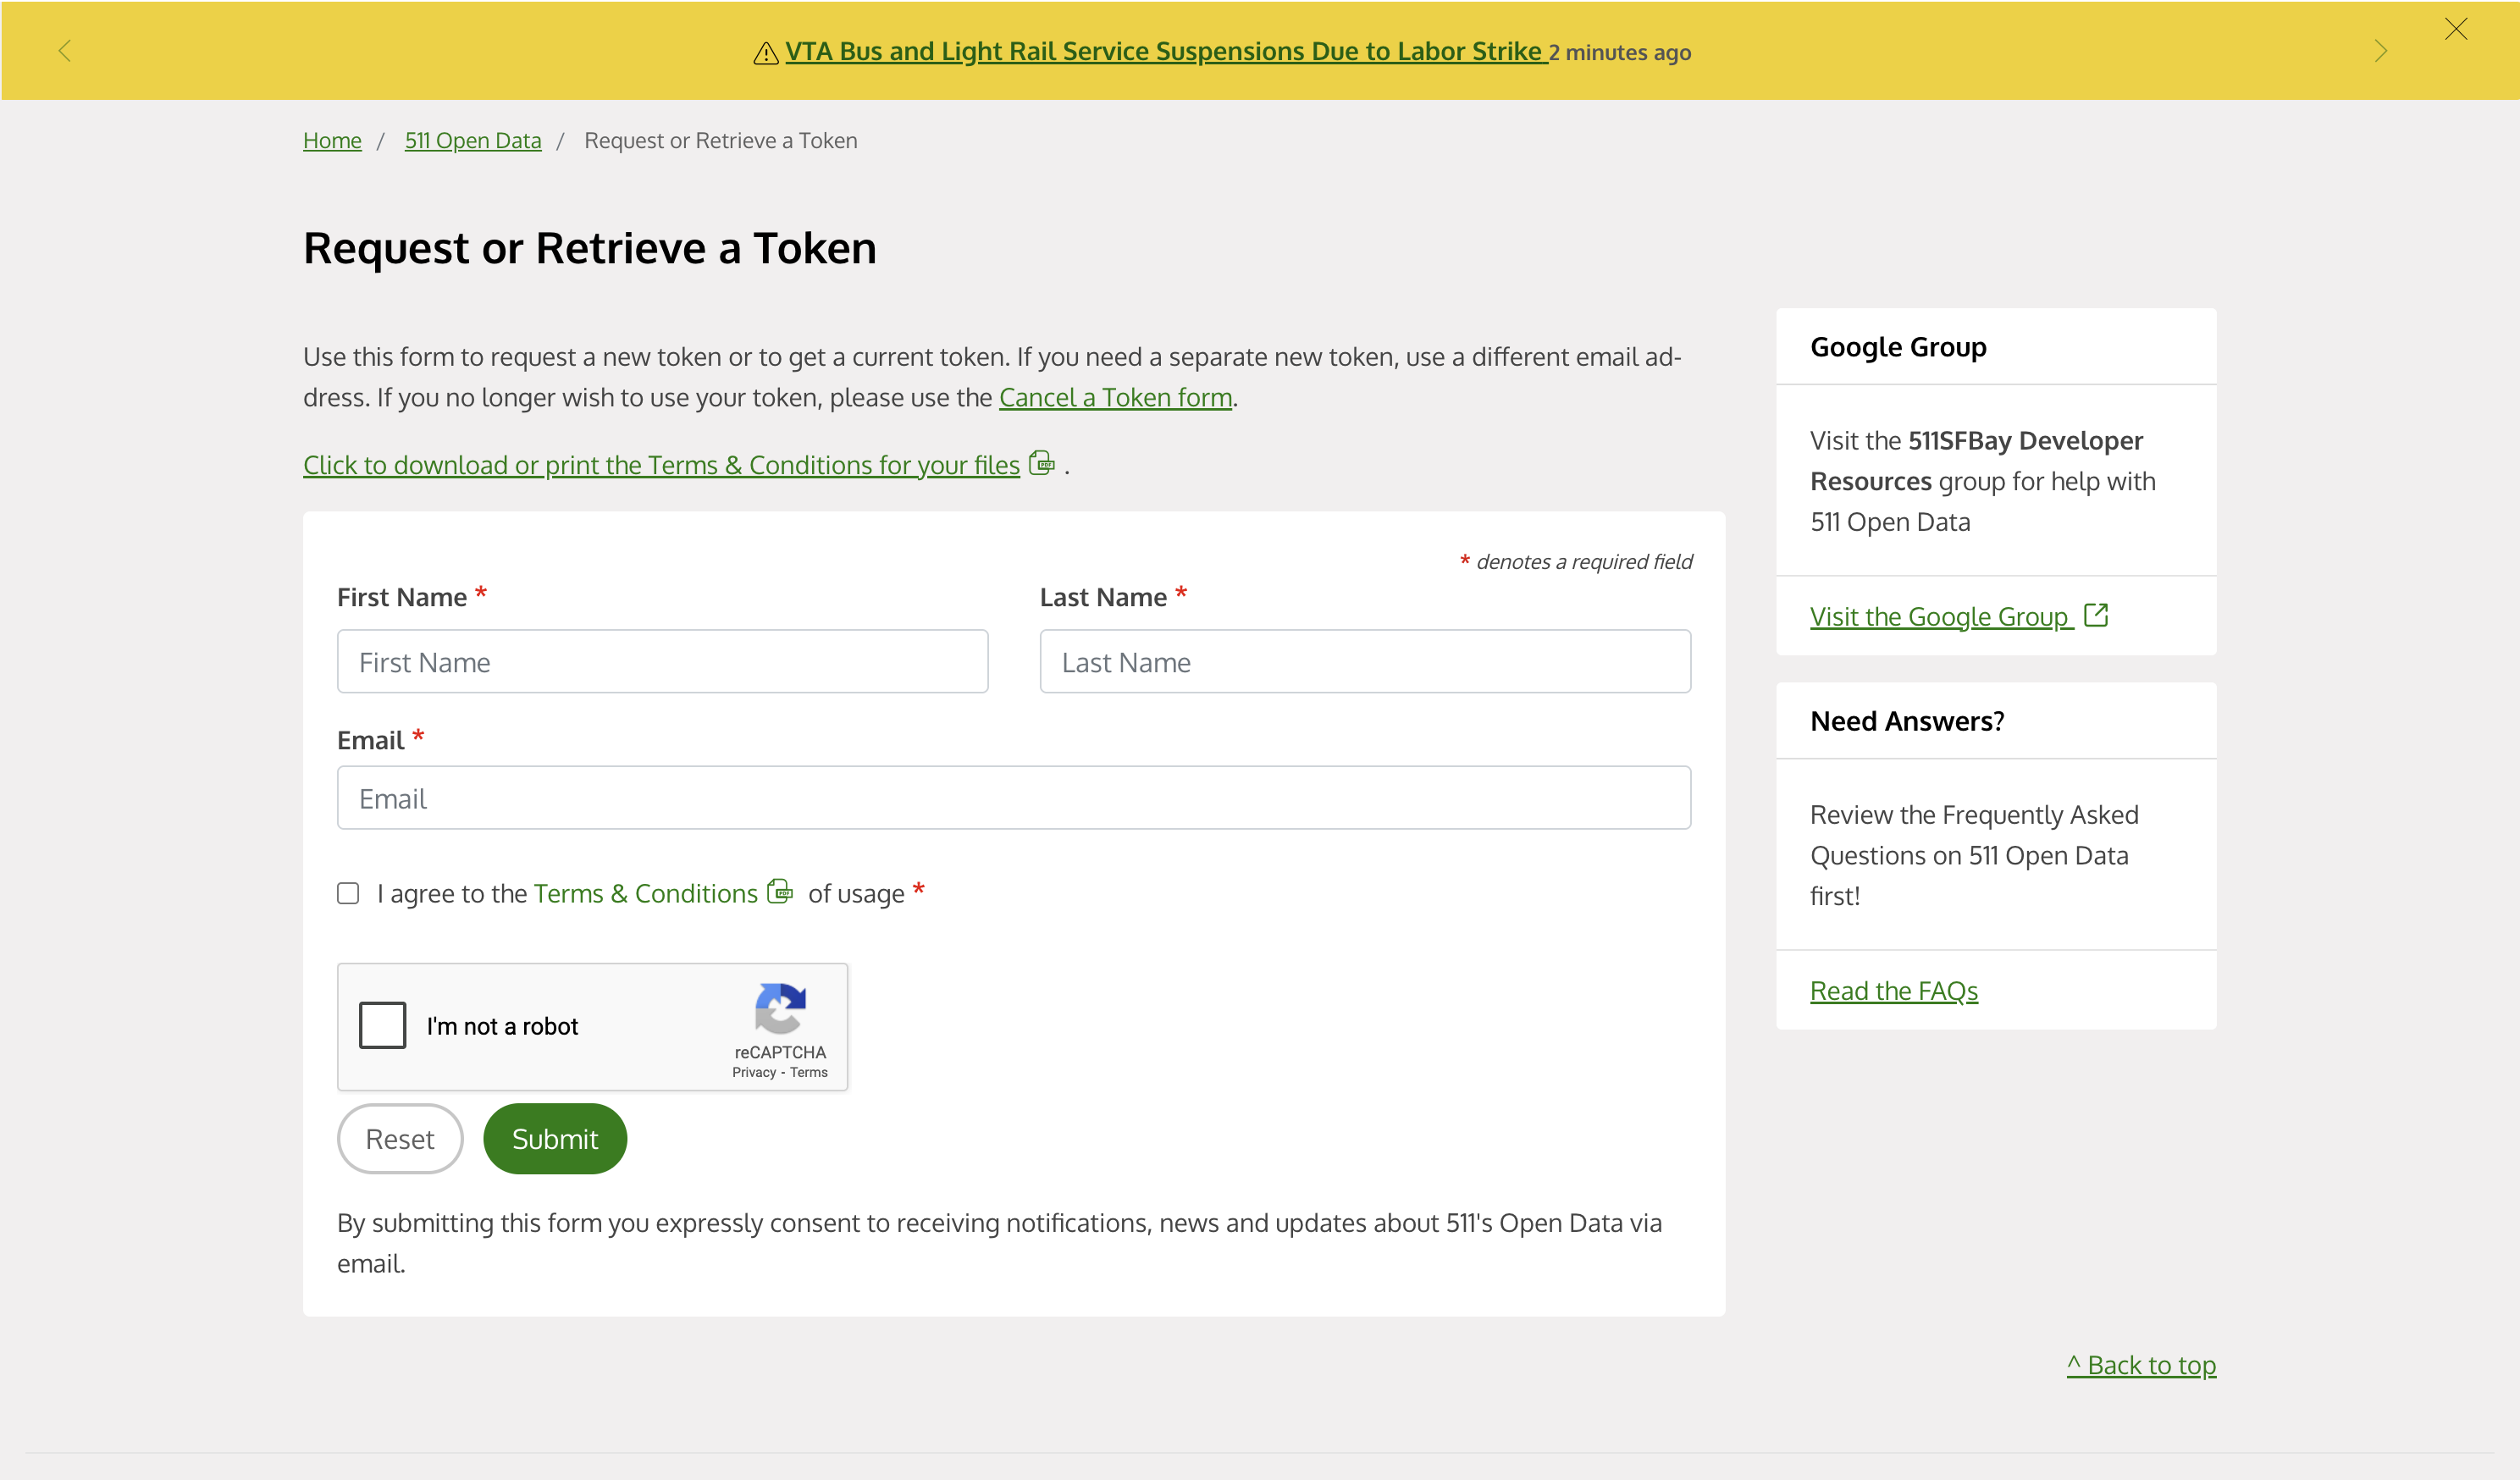Click PDF icon beside download Terms link
Screen dimensions: 2520x1480
coord(1041,463)
